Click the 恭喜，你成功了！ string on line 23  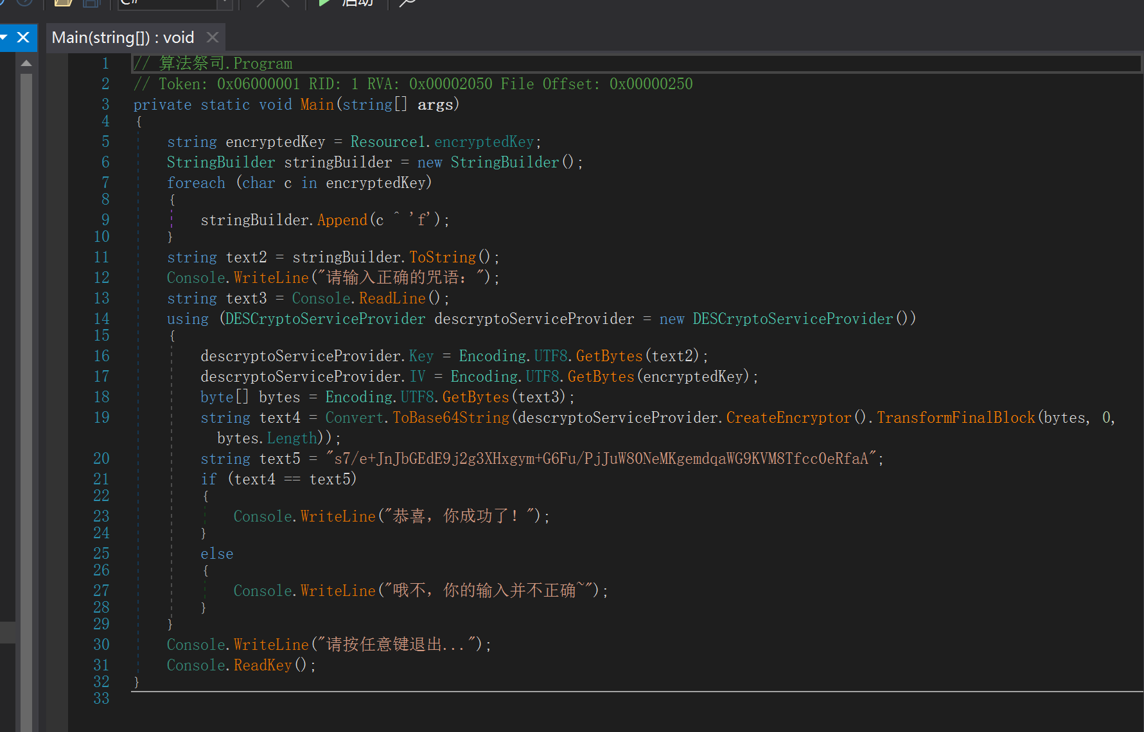pyautogui.click(x=459, y=516)
